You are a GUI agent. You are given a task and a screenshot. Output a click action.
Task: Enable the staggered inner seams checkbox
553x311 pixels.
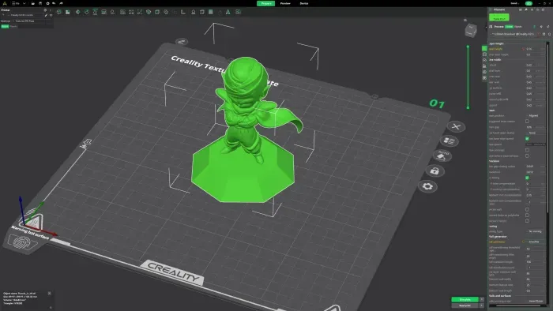[x=527, y=121]
